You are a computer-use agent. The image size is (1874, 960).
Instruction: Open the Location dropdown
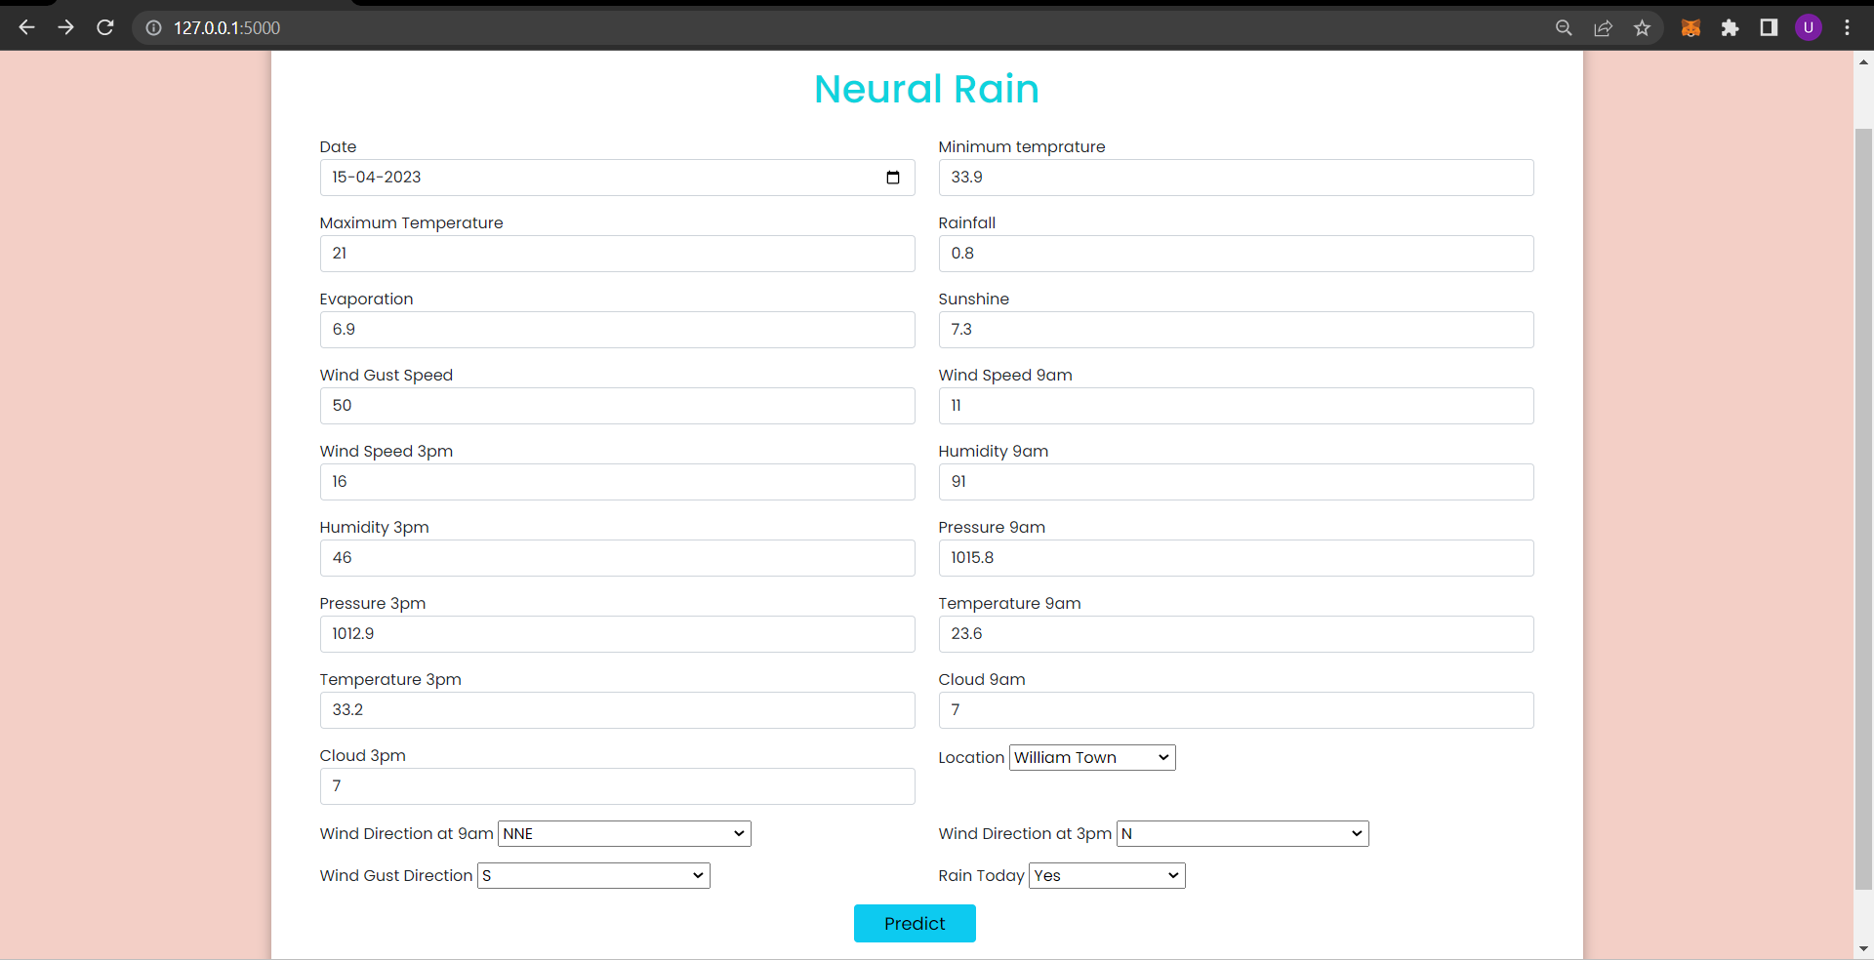(x=1092, y=758)
